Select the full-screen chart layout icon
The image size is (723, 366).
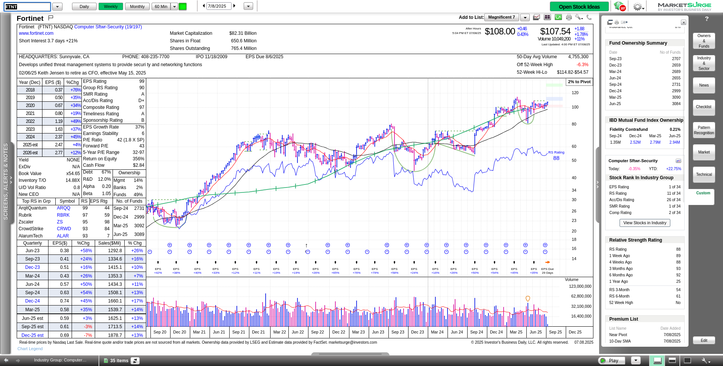tap(687, 361)
